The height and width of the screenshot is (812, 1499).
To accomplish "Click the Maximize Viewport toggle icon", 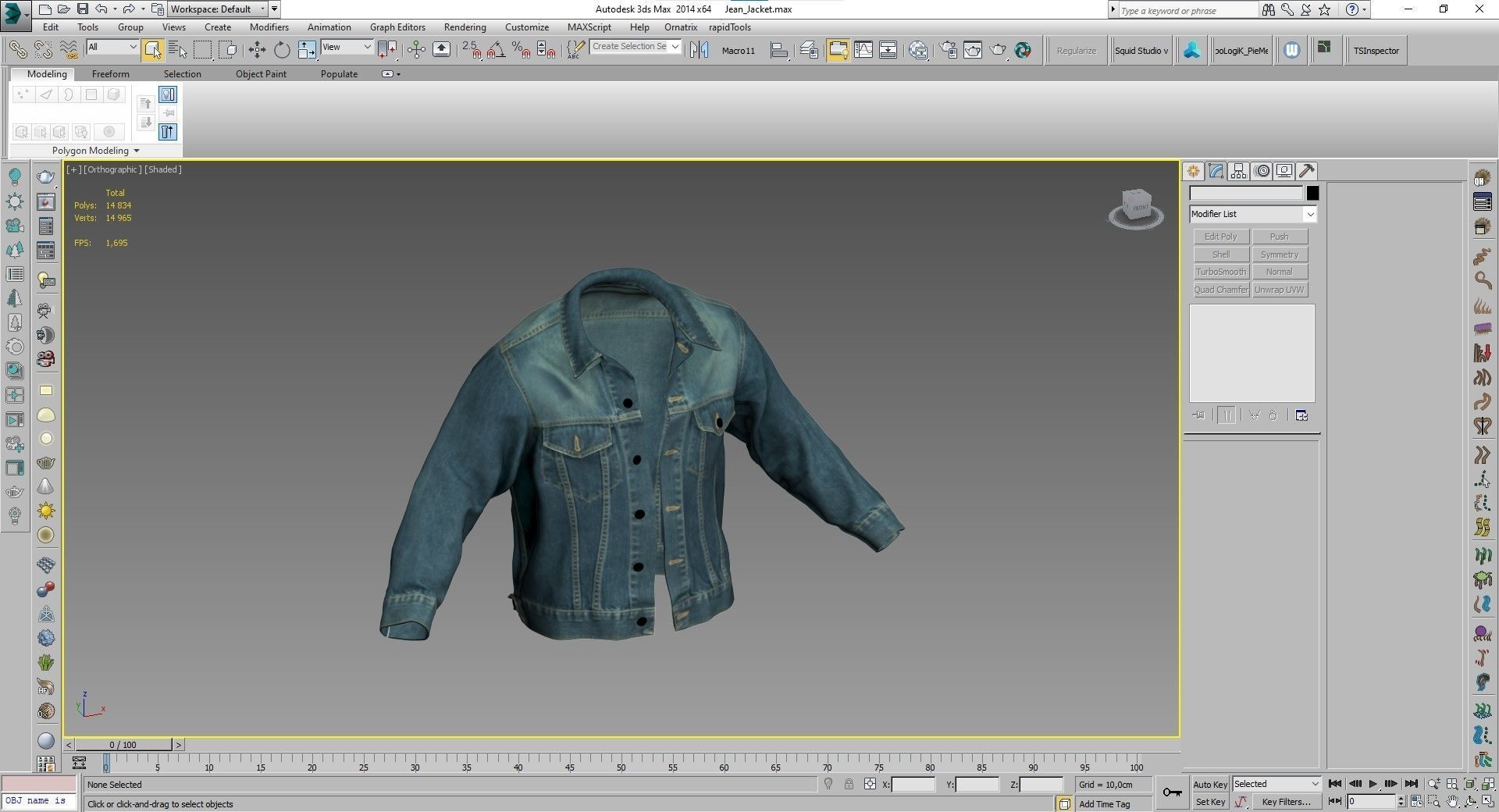I will click(x=1488, y=802).
